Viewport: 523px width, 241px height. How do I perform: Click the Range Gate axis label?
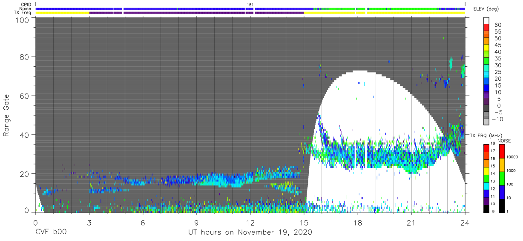click(6, 116)
